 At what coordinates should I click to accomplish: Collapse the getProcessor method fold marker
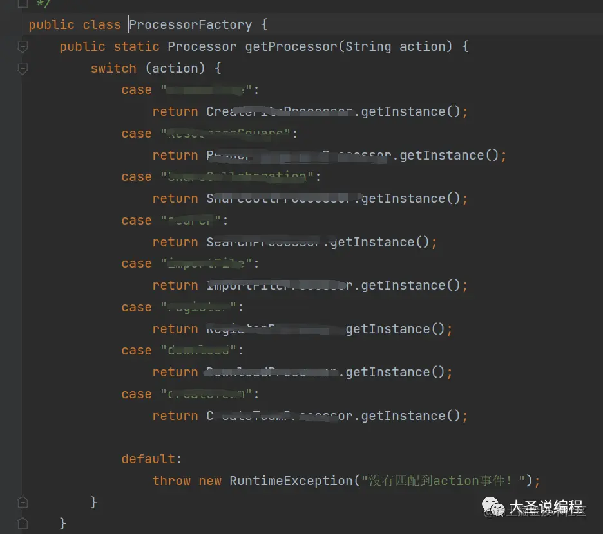23,47
